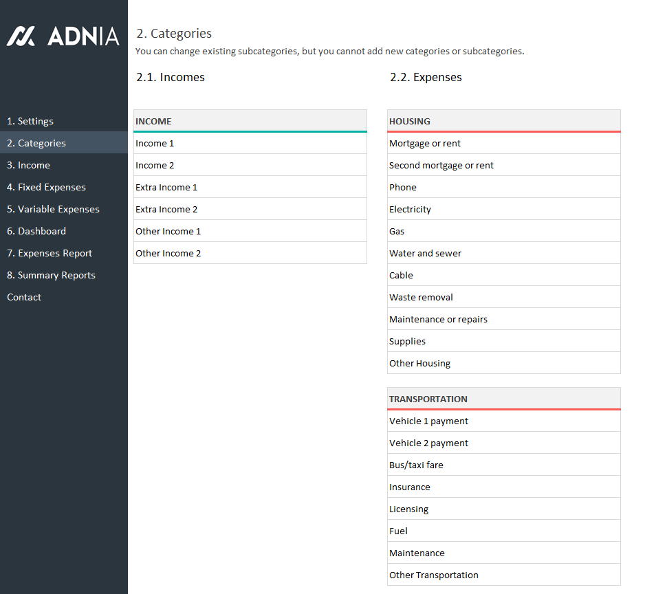
Task: Select the Extra Income 2 cell
Action: click(x=250, y=209)
